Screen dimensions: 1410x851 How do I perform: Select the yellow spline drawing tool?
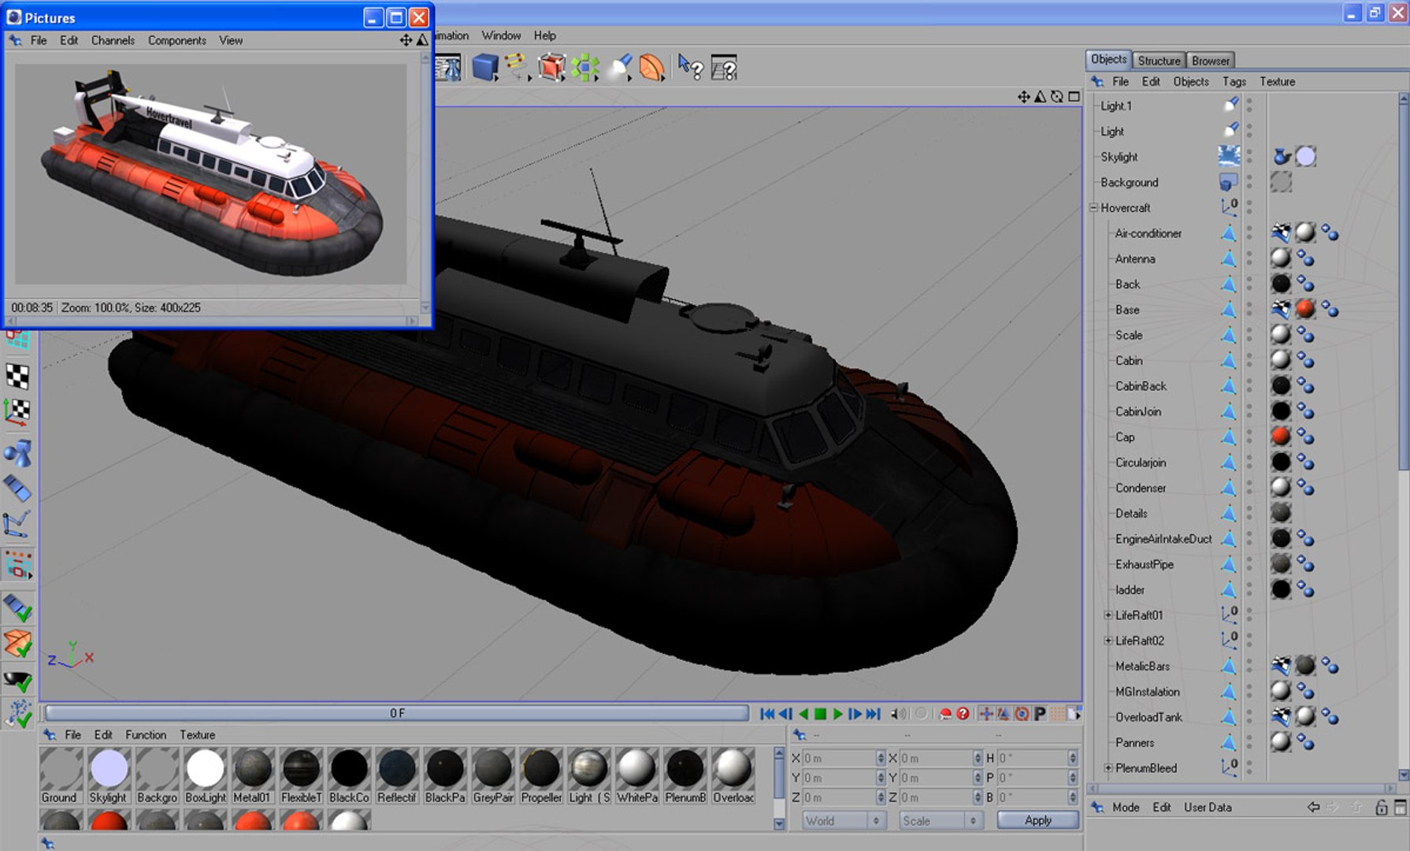[517, 67]
